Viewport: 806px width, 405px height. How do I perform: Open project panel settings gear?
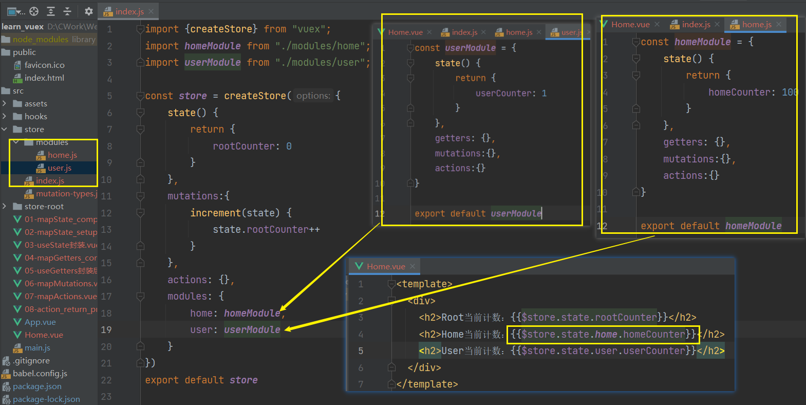coord(88,11)
